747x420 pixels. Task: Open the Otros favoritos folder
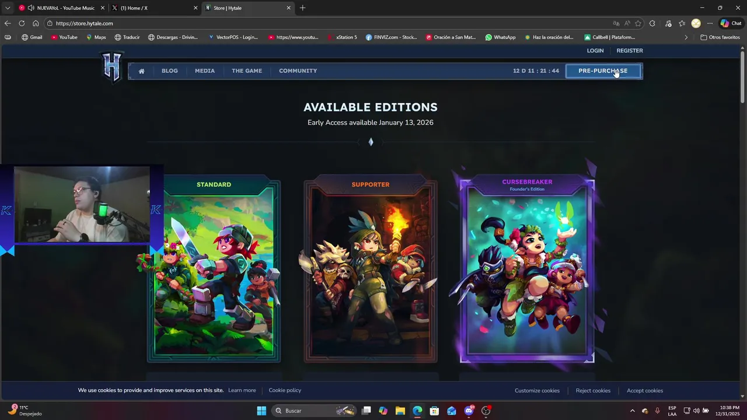720,37
